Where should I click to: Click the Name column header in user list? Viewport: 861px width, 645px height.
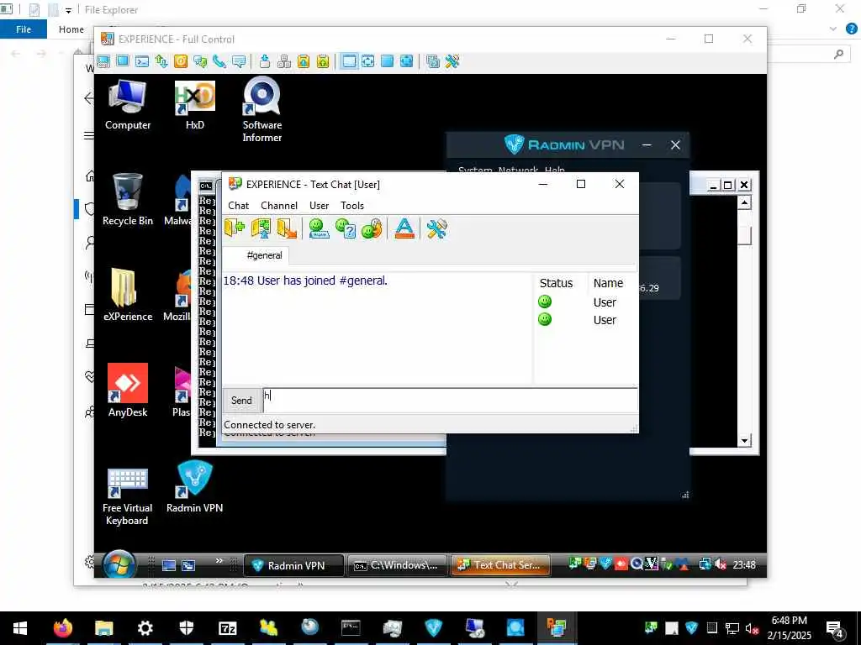[612, 283]
